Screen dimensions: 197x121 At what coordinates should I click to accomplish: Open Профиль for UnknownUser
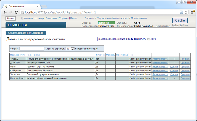coord(185,78)
